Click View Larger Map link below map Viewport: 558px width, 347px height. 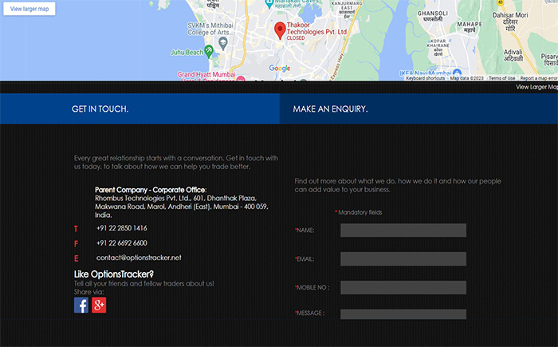coord(536,87)
